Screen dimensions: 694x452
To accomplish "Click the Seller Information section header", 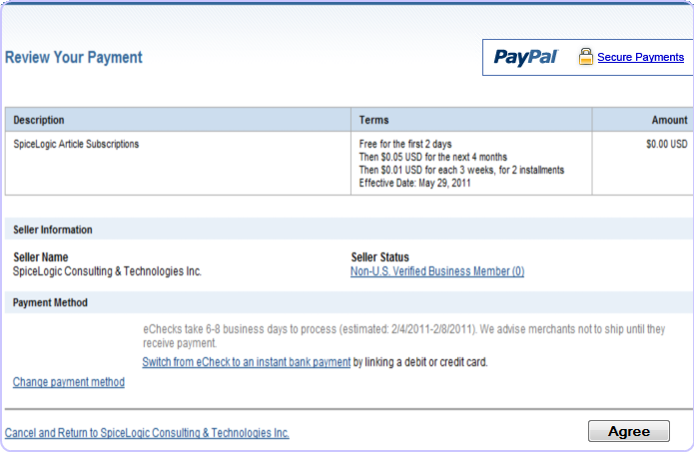I will tap(53, 229).
